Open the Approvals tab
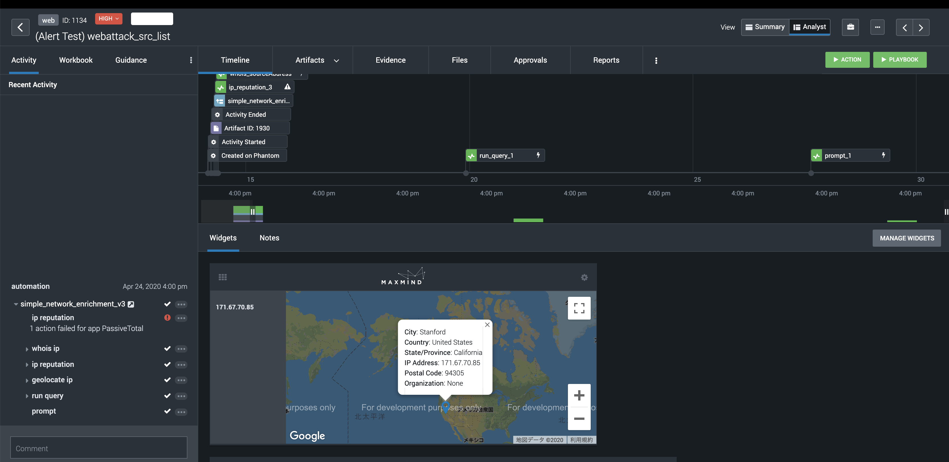 tap(530, 60)
